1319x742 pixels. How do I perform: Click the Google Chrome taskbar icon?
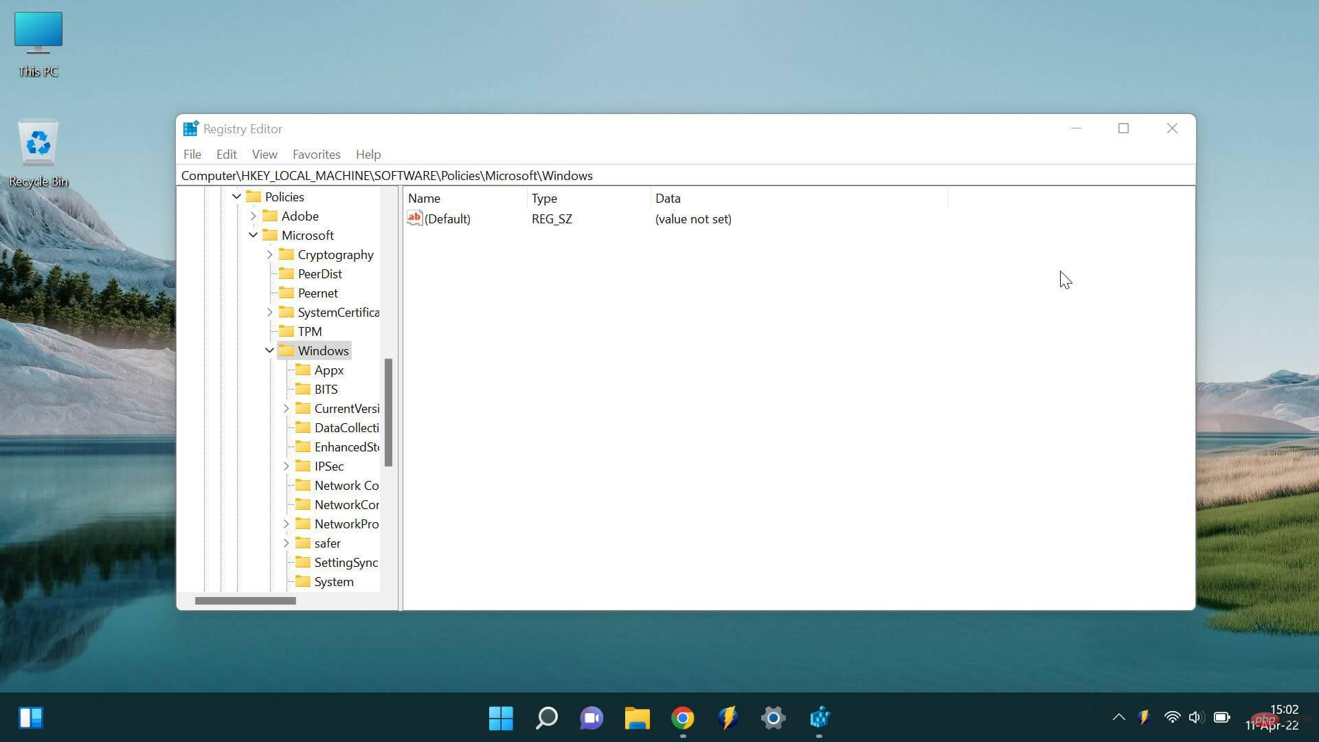pos(683,717)
